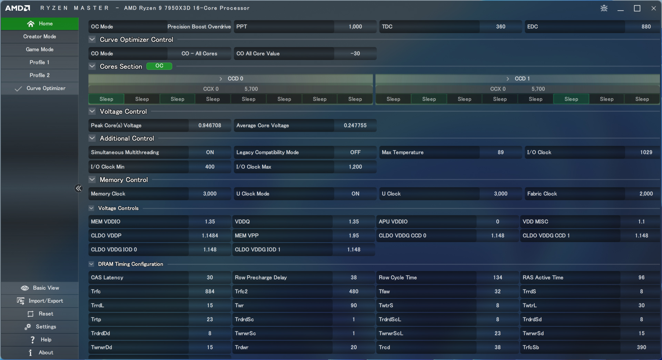Screen dimensions: 662x360
Task: Toggle Simultaneous Multithreading ON value
Action: 210,152
